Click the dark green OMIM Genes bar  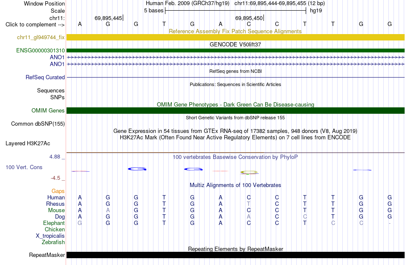[236, 111]
